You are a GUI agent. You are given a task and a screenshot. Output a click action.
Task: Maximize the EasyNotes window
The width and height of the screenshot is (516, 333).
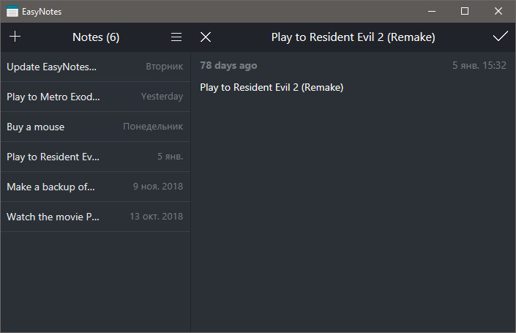pyautogui.click(x=464, y=11)
